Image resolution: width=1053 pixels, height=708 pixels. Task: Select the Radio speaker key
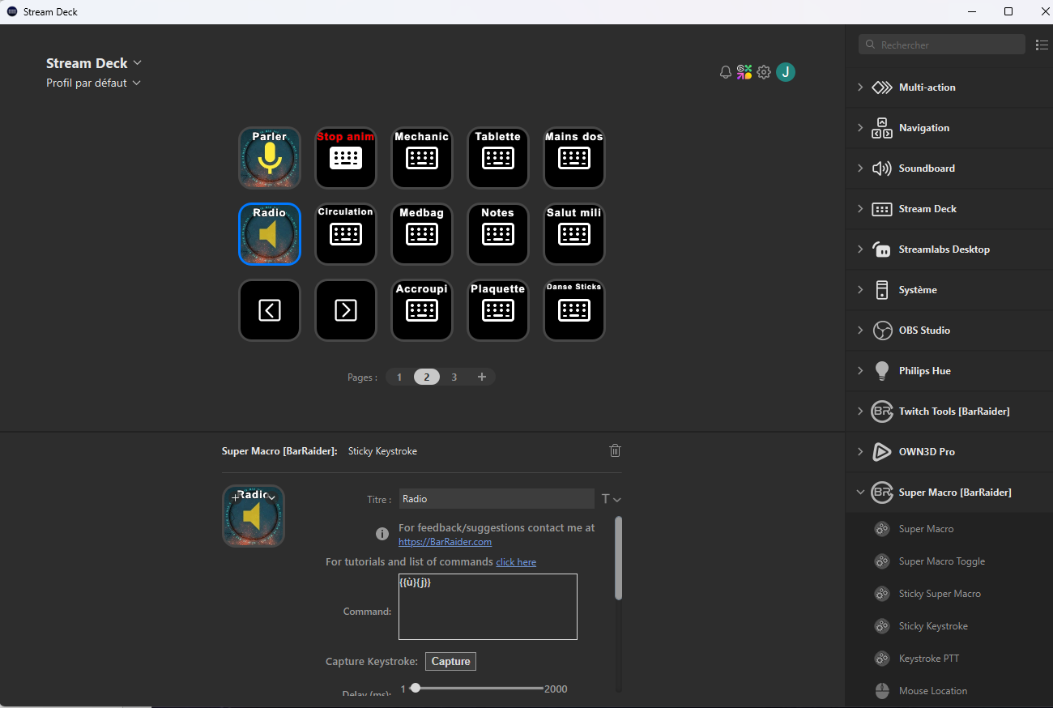270,234
